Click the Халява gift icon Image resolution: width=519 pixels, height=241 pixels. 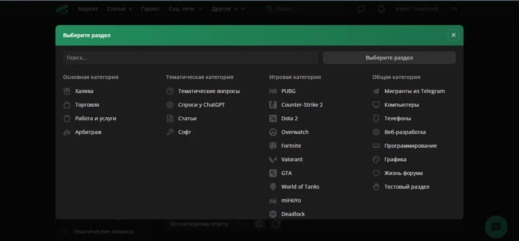point(67,91)
